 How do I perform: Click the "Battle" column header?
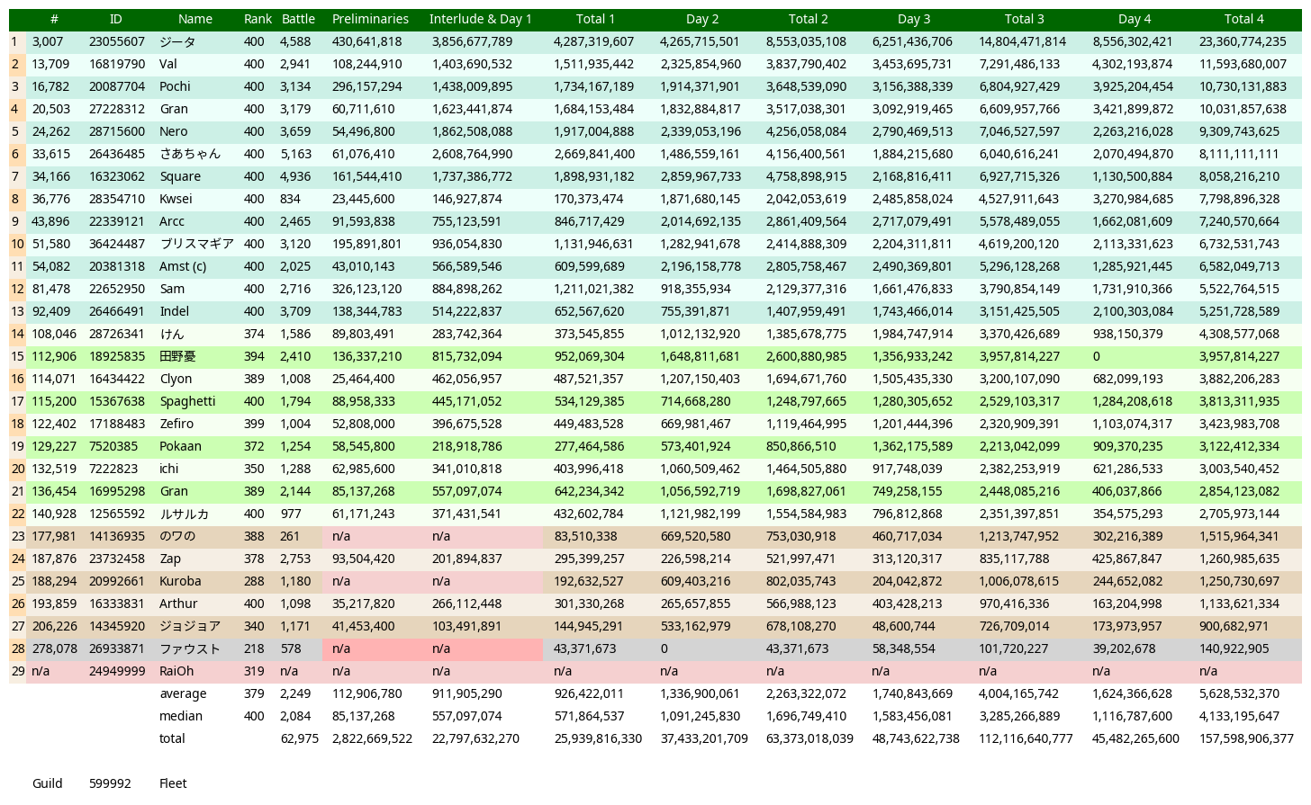coord(298,19)
